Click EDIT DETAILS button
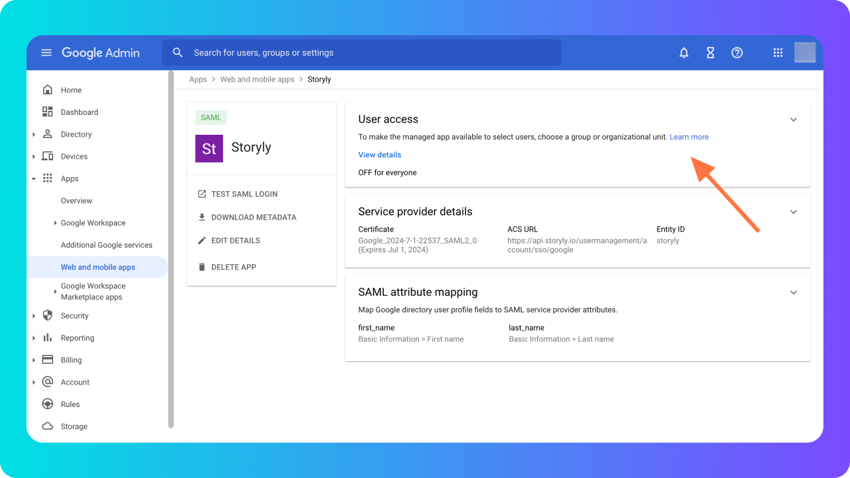 click(x=229, y=240)
